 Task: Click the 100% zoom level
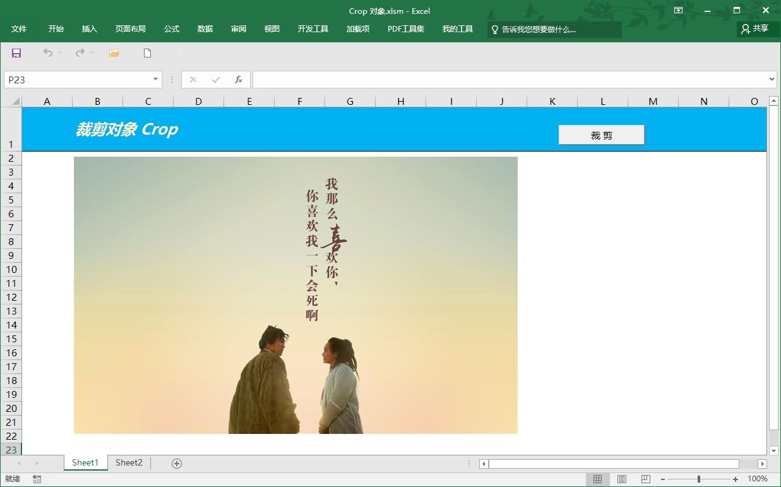tap(758, 479)
